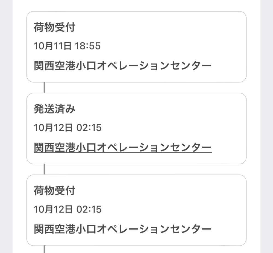The image size is (273, 253).
Task: Click the 発送済み status heading
Action: pyautogui.click(x=54, y=109)
